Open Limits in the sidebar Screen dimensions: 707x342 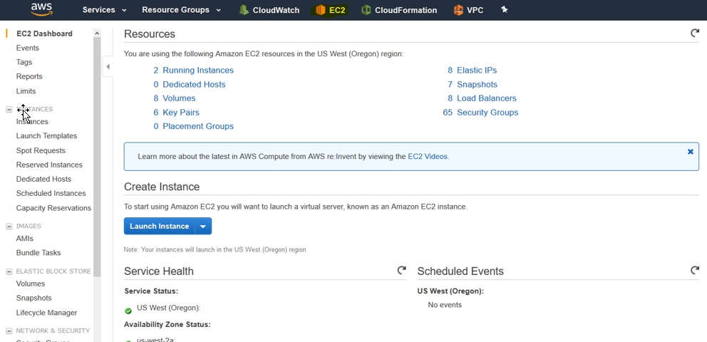click(26, 91)
